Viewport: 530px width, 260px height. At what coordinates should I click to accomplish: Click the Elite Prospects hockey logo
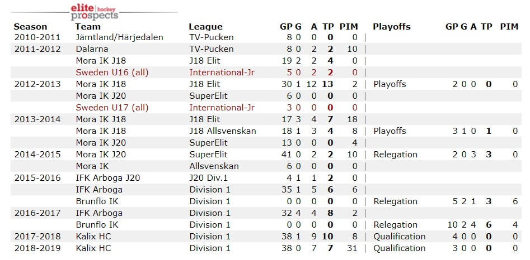[95, 12]
